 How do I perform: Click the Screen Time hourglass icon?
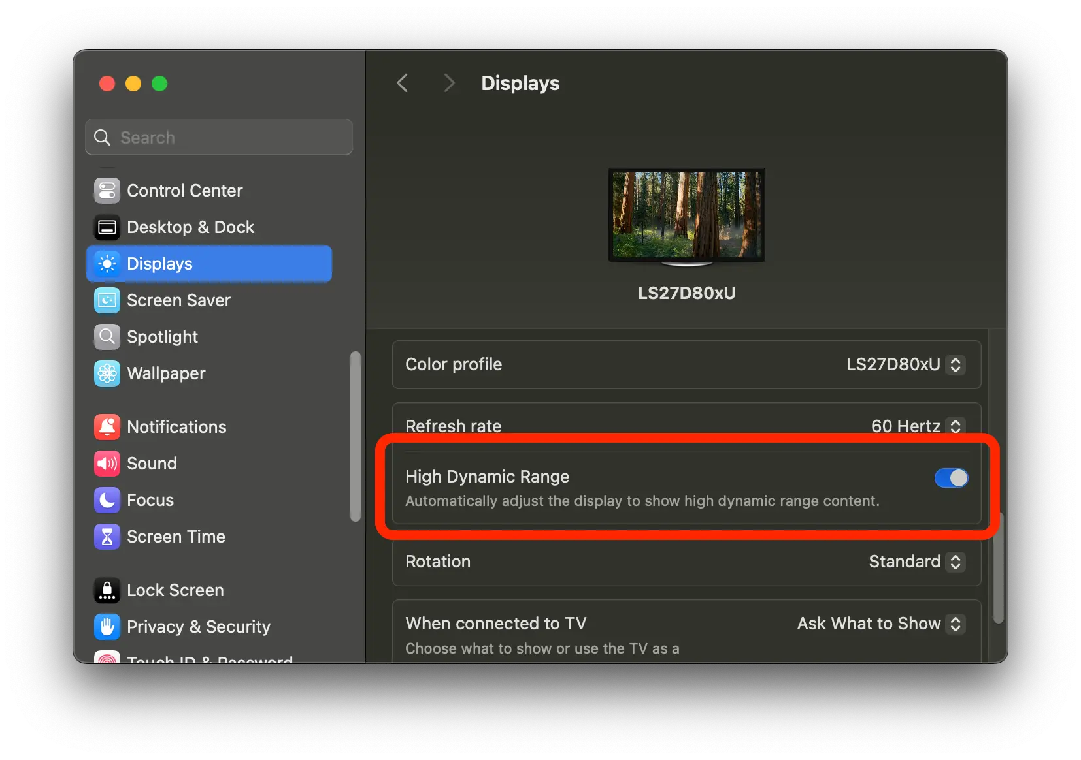(x=107, y=537)
